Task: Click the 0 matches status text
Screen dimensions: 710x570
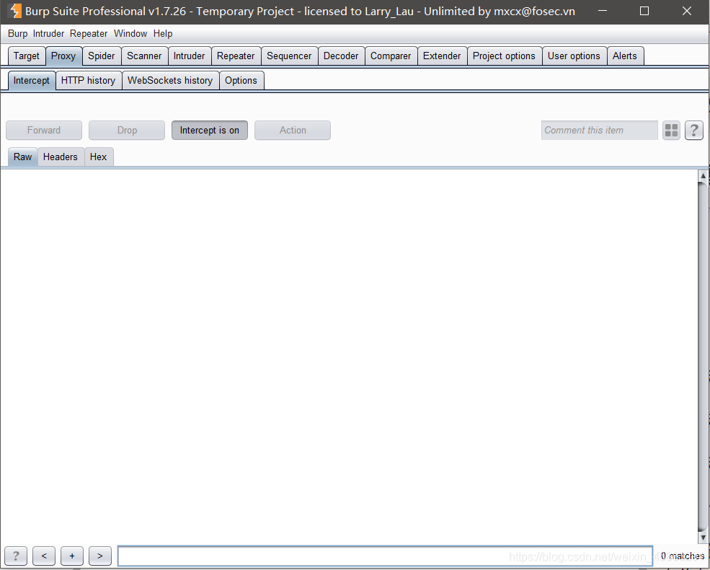Action: click(x=683, y=556)
